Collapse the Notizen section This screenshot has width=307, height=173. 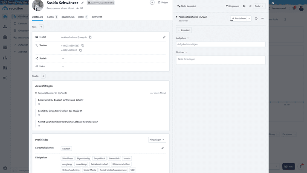182,52
